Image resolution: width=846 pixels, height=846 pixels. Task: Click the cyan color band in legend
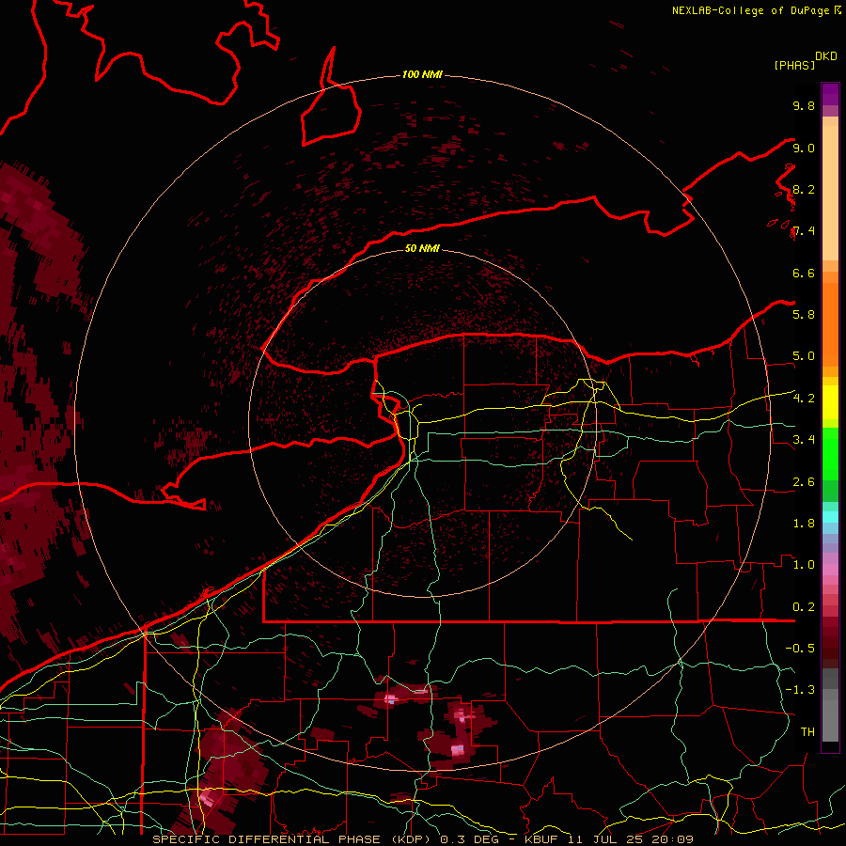click(x=830, y=517)
